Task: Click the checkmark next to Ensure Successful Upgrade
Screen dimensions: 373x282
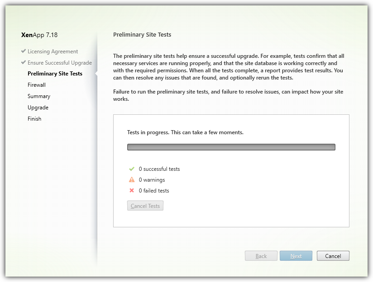Action: click(24, 62)
